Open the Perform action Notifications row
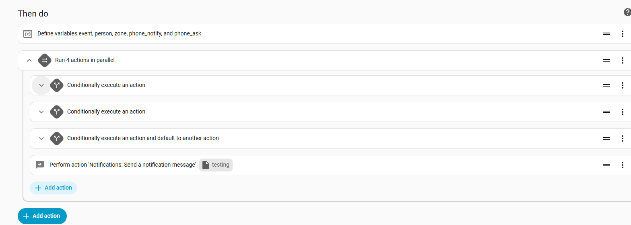 pos(122,165)
